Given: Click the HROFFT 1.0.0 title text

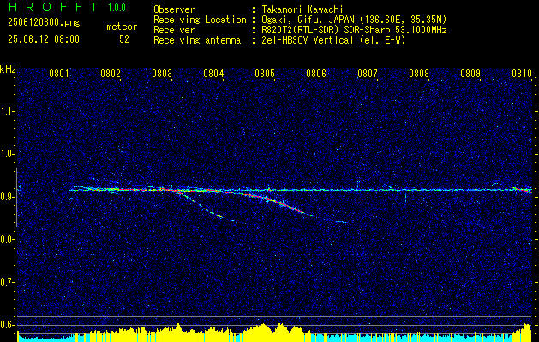Looking at the screenshot, I should coord(68,7).
